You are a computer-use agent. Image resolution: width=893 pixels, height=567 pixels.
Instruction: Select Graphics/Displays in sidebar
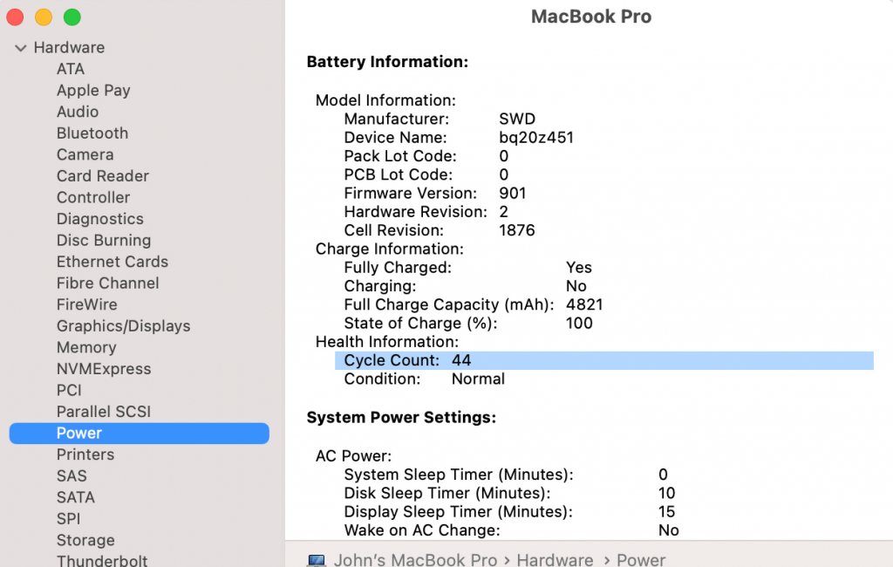123,326
